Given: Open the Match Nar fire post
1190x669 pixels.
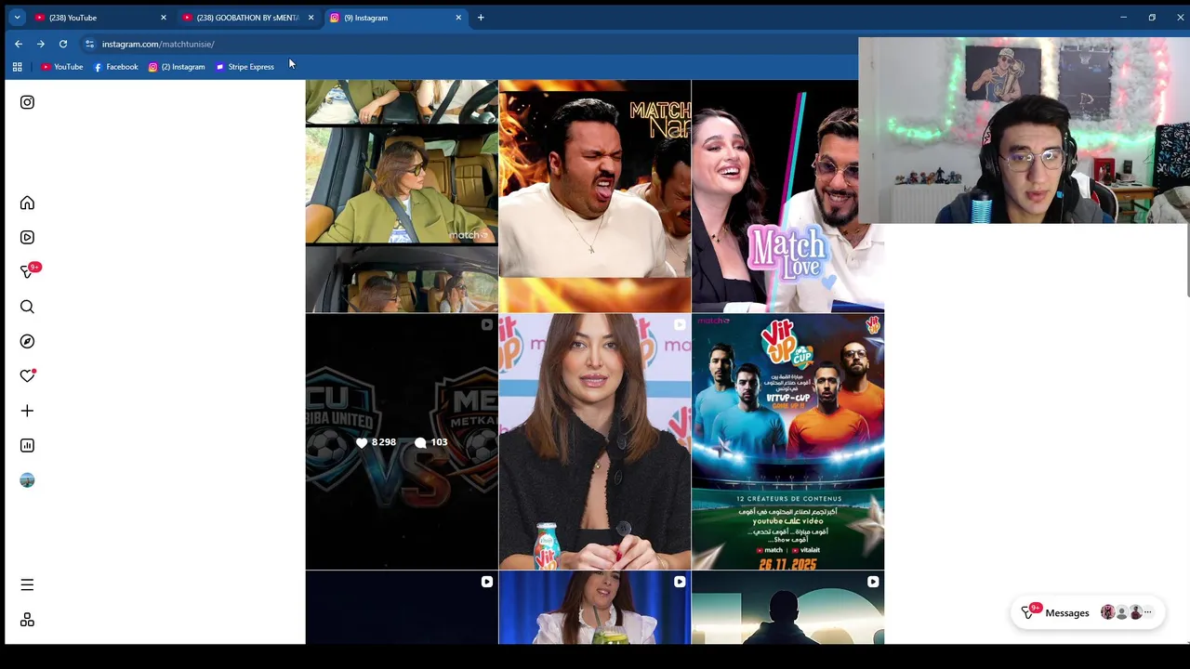Looking at the screenshot, I should pyautogui.click(x=595, y=196).
